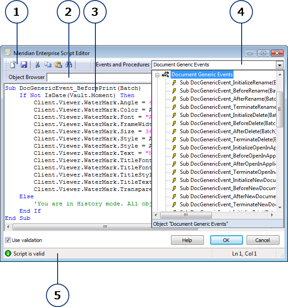
Task: Open the Events and Procedures dropdown arrow
Action: point(279,65)
